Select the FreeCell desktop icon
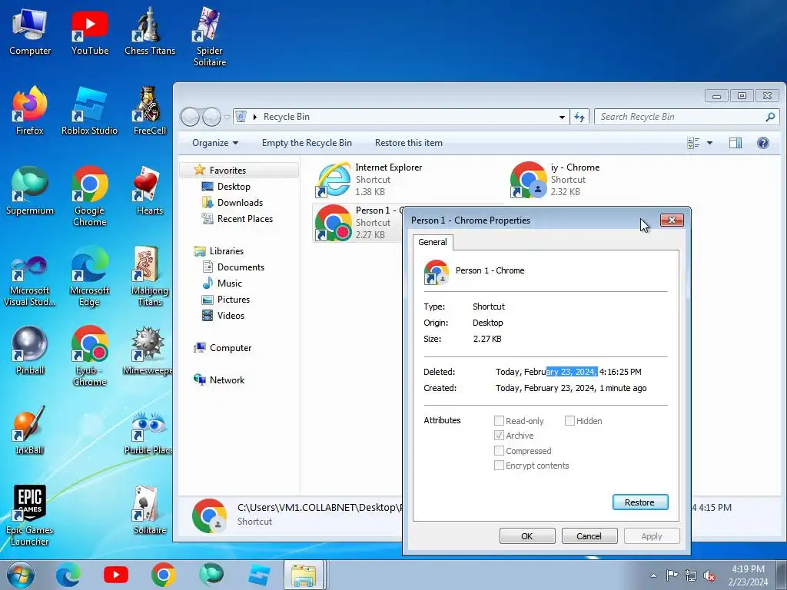The image size is (787, 590). (x=150, y=111)
